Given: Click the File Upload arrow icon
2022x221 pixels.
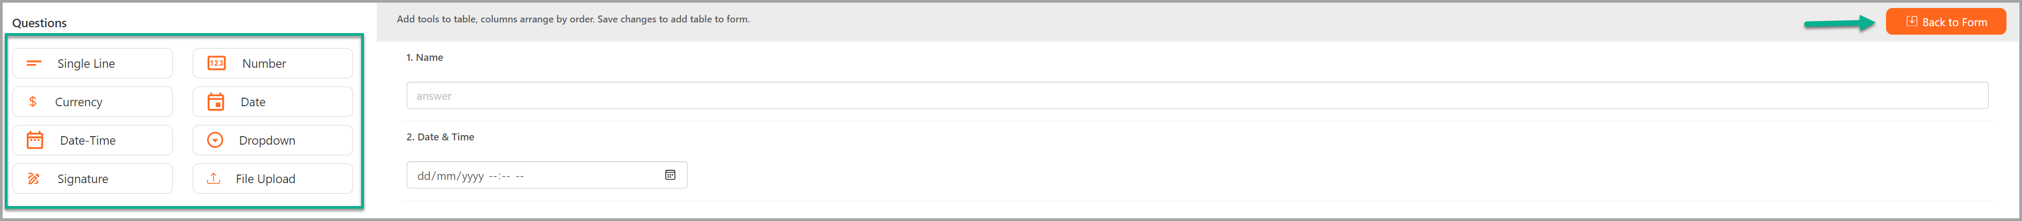Looking at the screenshot, I should tap(214, 179).
